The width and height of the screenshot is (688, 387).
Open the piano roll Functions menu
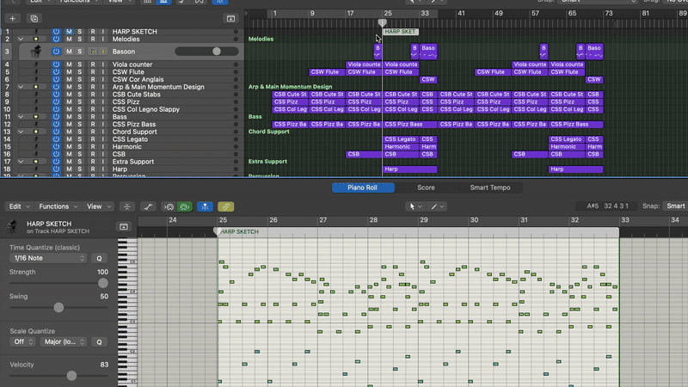[58, 206]
